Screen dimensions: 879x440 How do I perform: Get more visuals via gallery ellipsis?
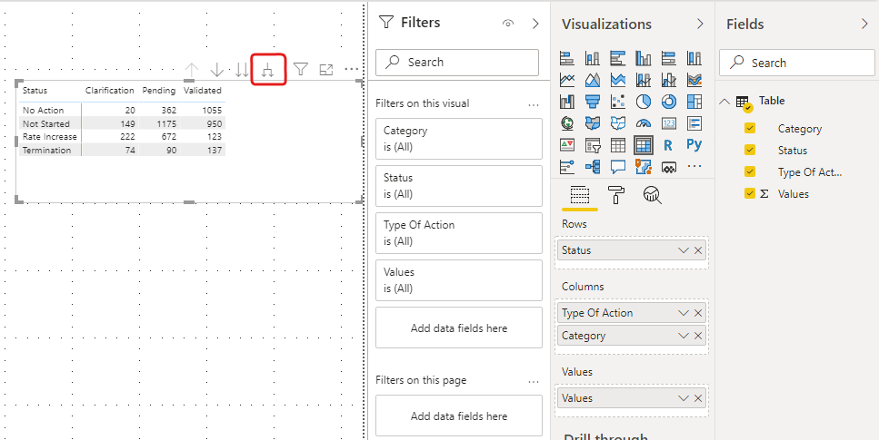pos(694,166)
